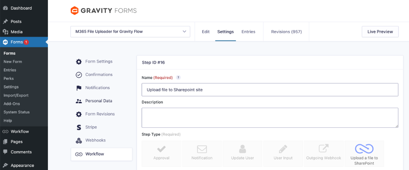
Task: Select the User Input step type
Action: pyautogui.click(x=283, y=154)
